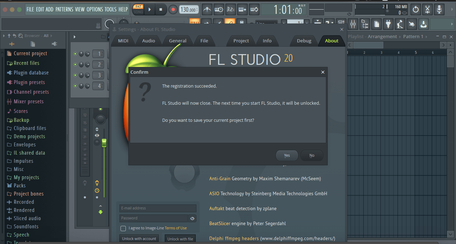Open the mixer via toolbar icon
The image size is (456, 244).
(x=353, y=24)
